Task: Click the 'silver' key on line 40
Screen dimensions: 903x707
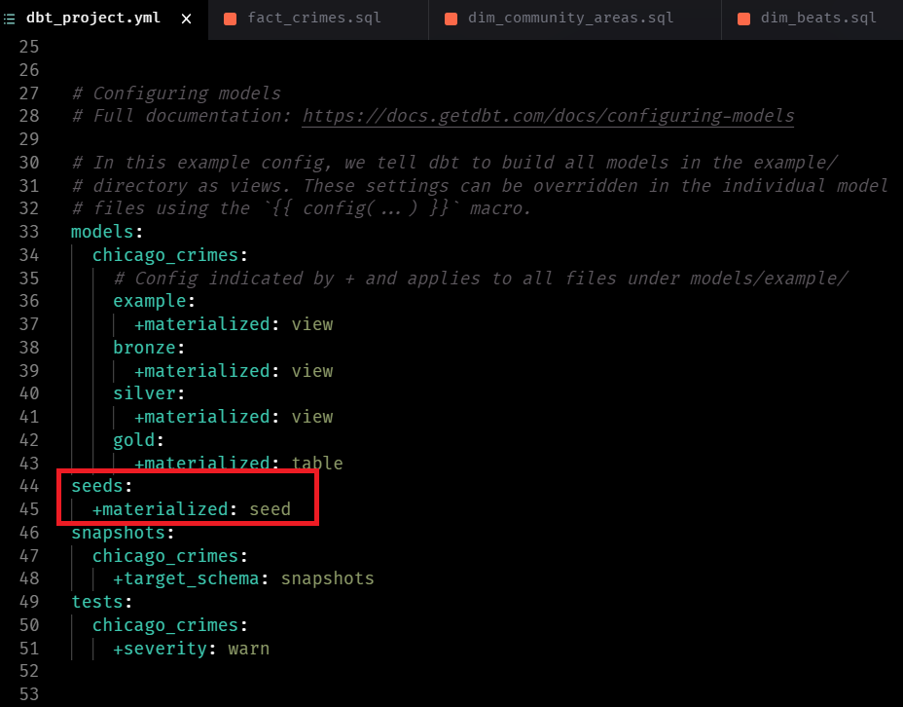Action: 145,393
